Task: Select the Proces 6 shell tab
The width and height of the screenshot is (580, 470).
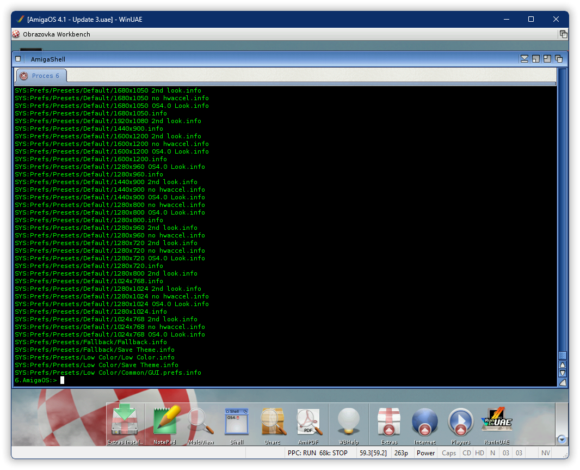Action: (x=46, y=76)
